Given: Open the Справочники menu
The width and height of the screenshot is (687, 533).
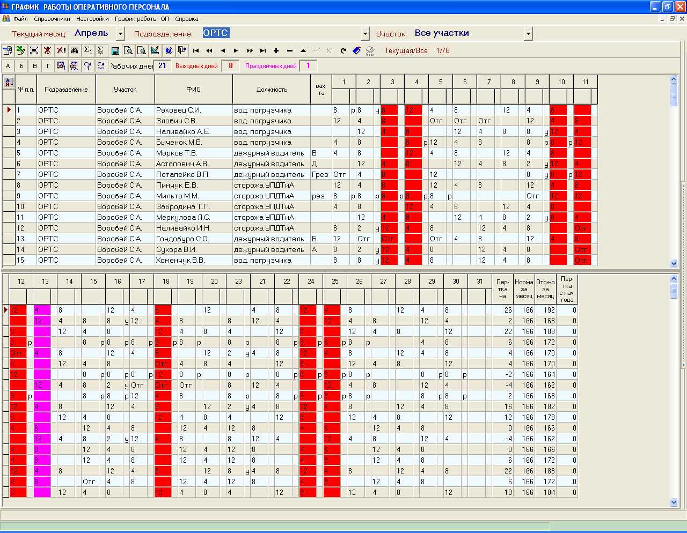Looking at the screenshot, I should (x=52, y=19).
